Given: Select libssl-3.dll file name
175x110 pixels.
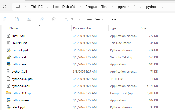Looking at the screenshot, I should [18, 36].
